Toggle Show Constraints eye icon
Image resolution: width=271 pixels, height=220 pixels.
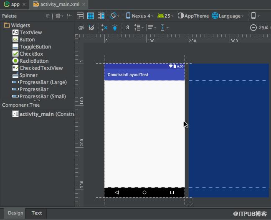click(81, 28)
